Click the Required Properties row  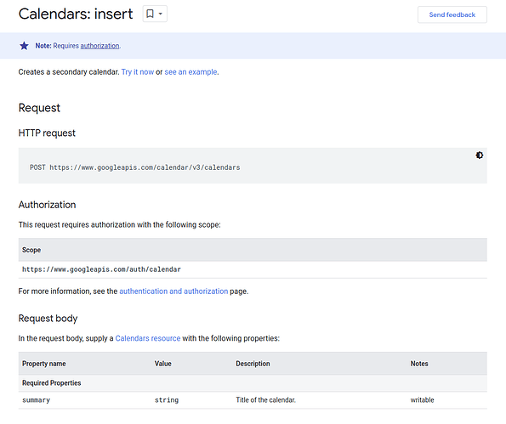[x=253, y=383]
